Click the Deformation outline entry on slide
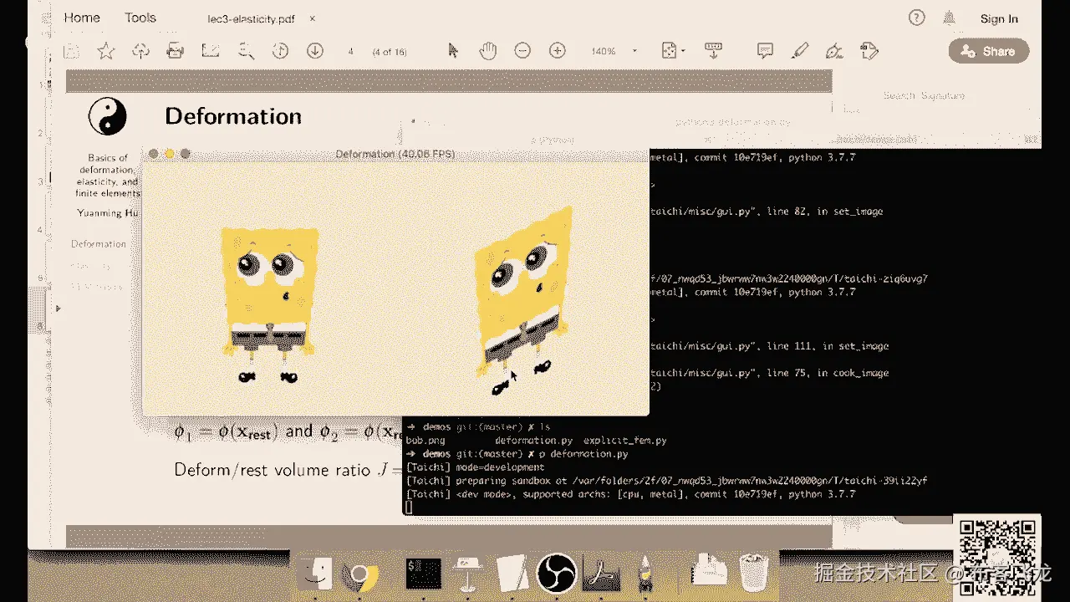This screenshot has height=602, width=1070. pyautogui.click(x=99, y=244)
